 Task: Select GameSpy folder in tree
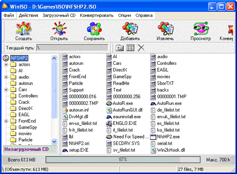pyautogui.click(x=27, y=127)
